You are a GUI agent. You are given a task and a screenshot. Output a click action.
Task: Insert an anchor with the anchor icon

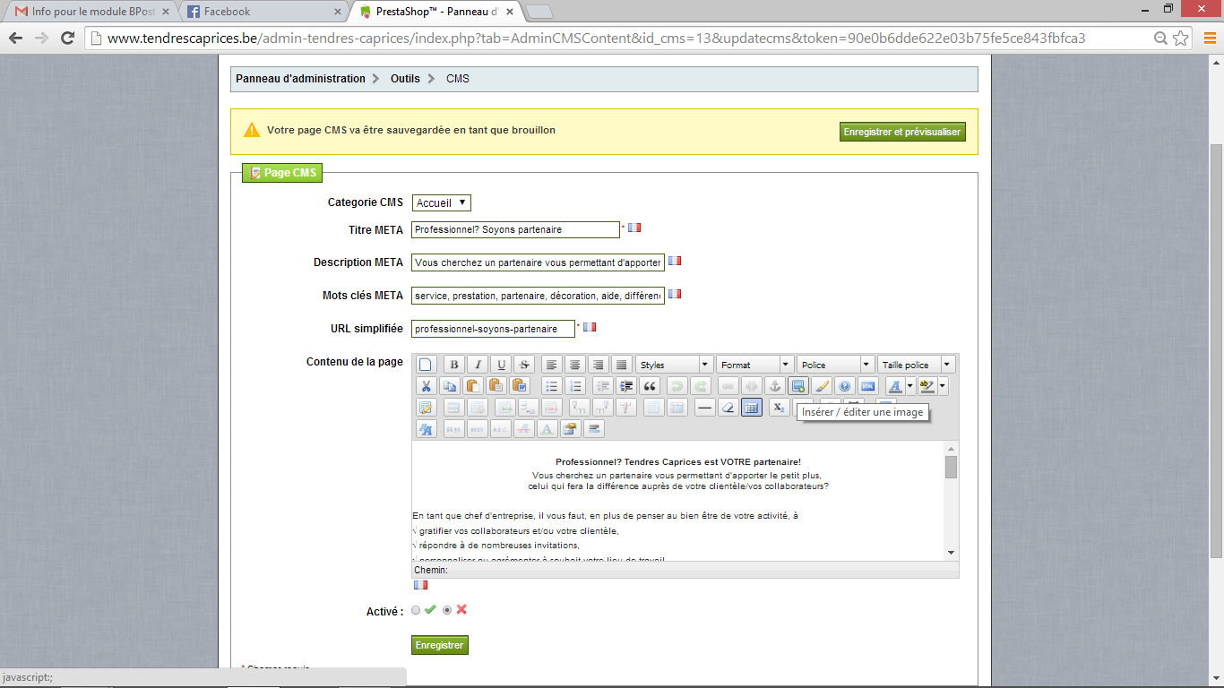point(775,386)
